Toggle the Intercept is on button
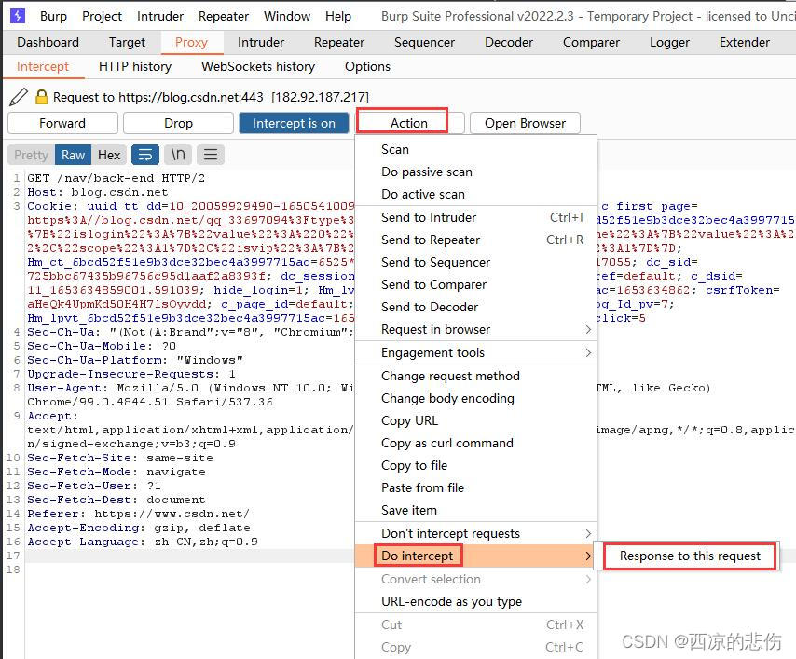Viewport: 796px width, 659px height. click(x=294, y=123)
